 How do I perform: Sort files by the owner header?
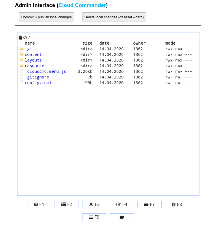[140, 43]
